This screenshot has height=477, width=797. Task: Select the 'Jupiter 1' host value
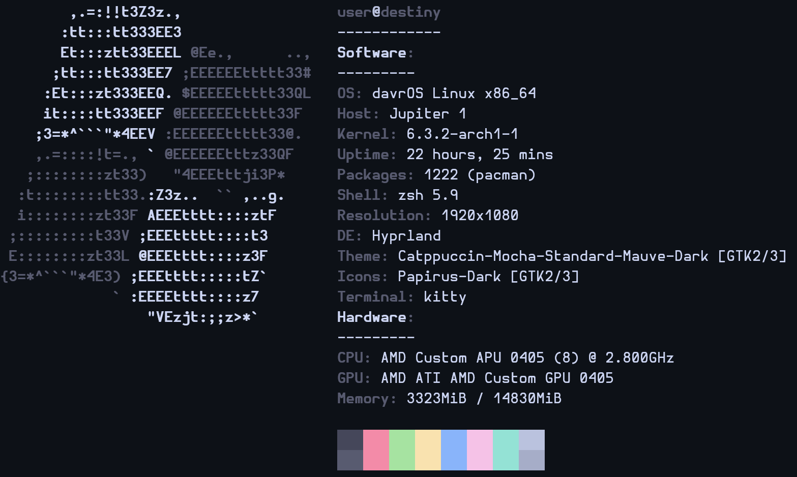pyautogui.click(x=428, y=114)
